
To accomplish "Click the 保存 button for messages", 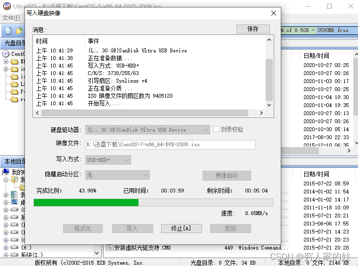I will tap(253, 29).
